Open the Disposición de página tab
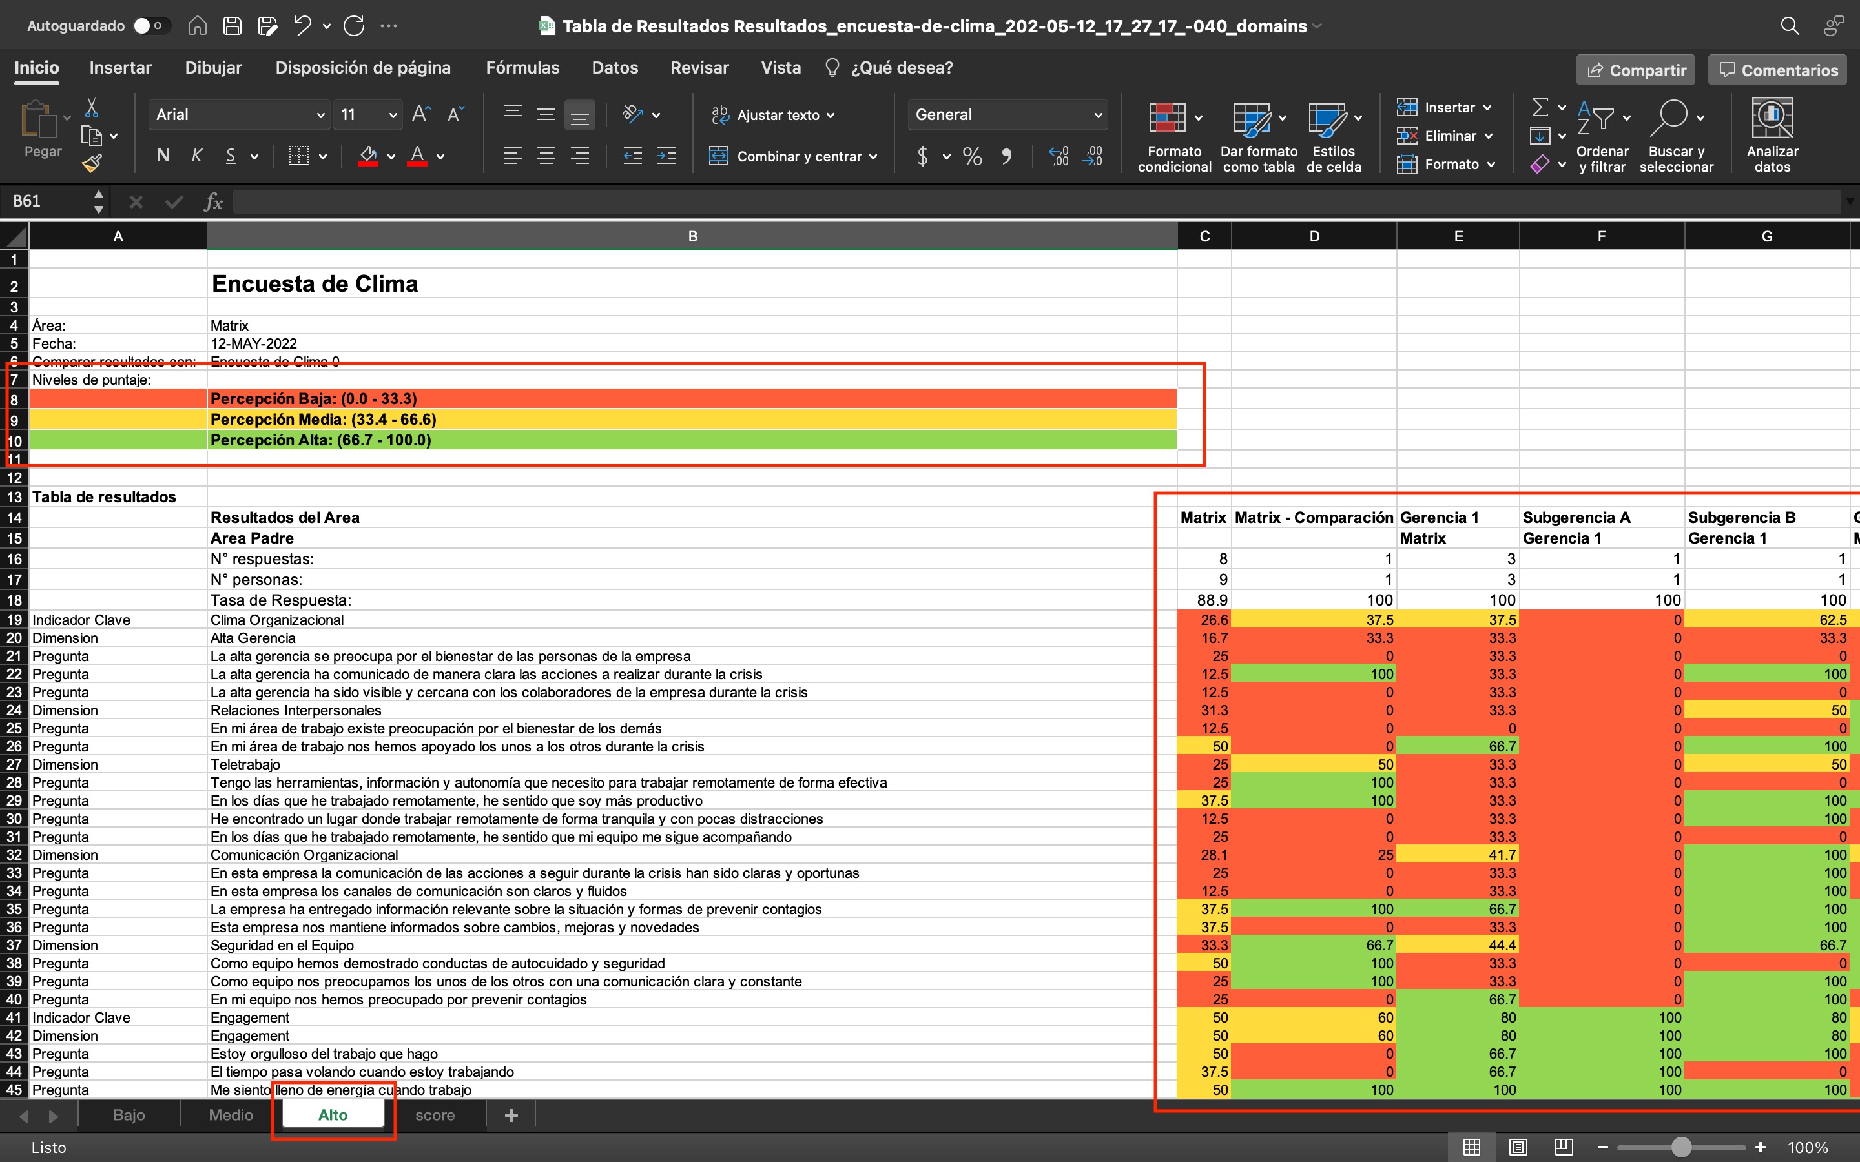 pos(363,68)
